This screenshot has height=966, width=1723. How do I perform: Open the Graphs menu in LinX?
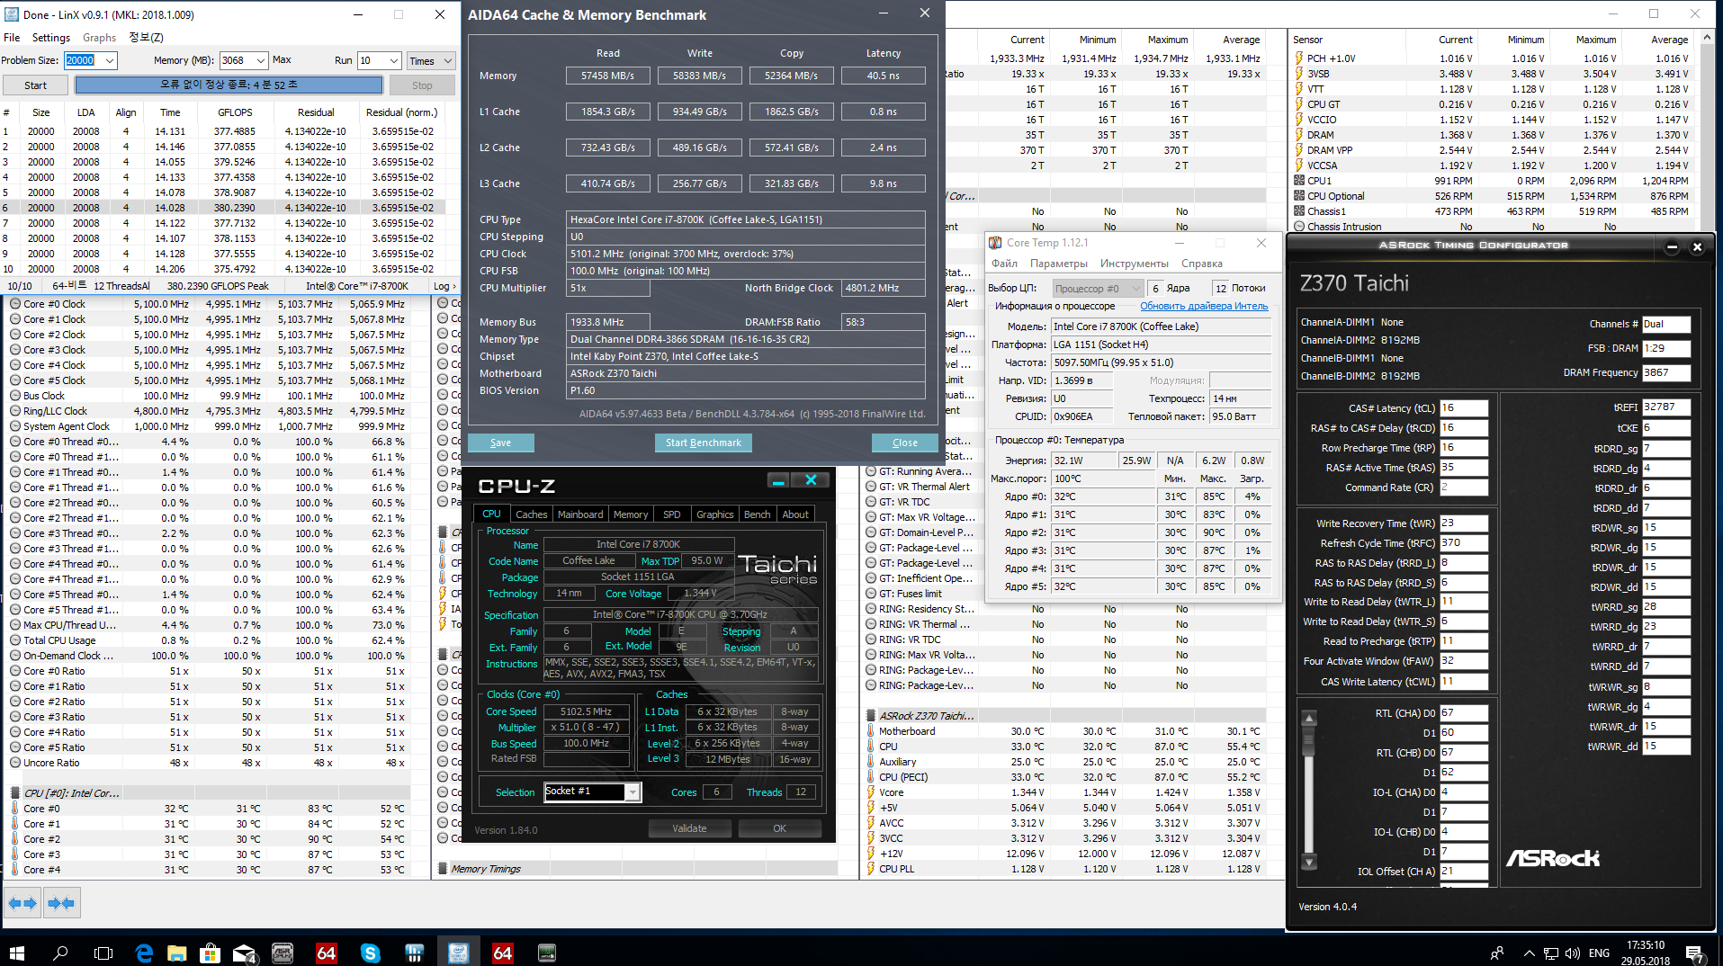(99, 38)
